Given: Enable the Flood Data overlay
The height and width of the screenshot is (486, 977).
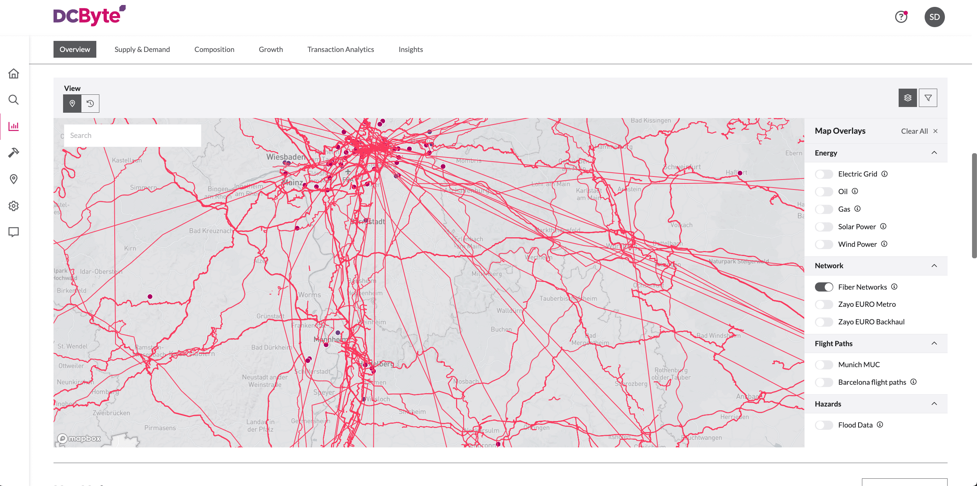Looking at the screenshot, I should (824, 424).
